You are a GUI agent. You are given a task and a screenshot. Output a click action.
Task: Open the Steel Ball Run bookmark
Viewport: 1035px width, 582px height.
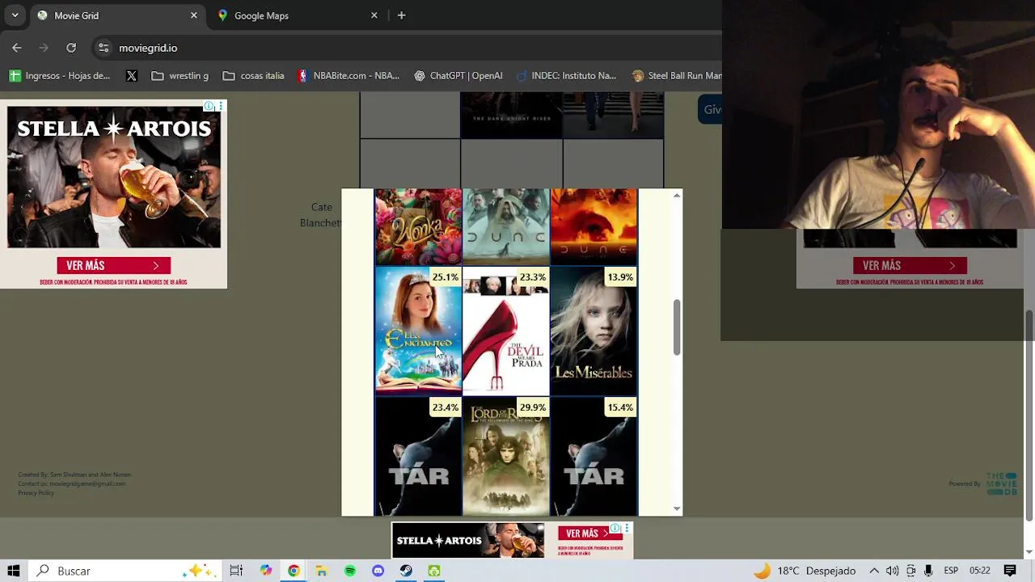[677, 75]
